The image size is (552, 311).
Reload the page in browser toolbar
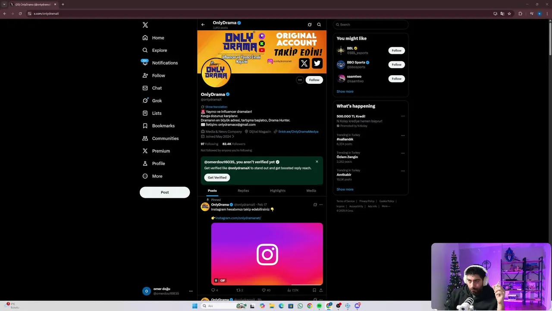click(20, 13)
